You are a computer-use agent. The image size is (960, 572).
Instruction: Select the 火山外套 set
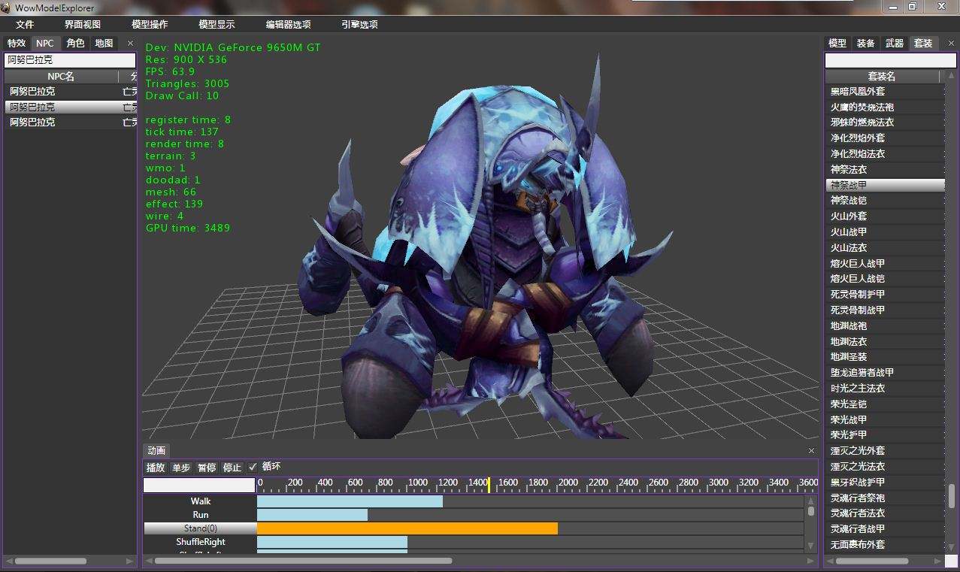pyautogui.click(x=885, y=216)
